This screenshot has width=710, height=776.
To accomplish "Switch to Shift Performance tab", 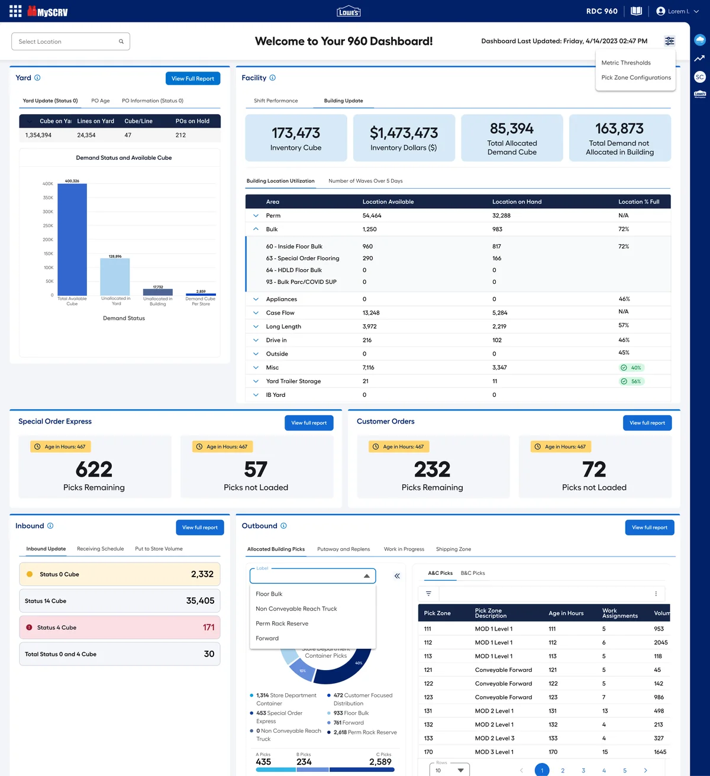I will tap(276, 101).
